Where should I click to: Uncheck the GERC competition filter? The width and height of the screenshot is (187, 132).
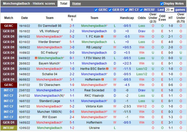coord(96,10)
